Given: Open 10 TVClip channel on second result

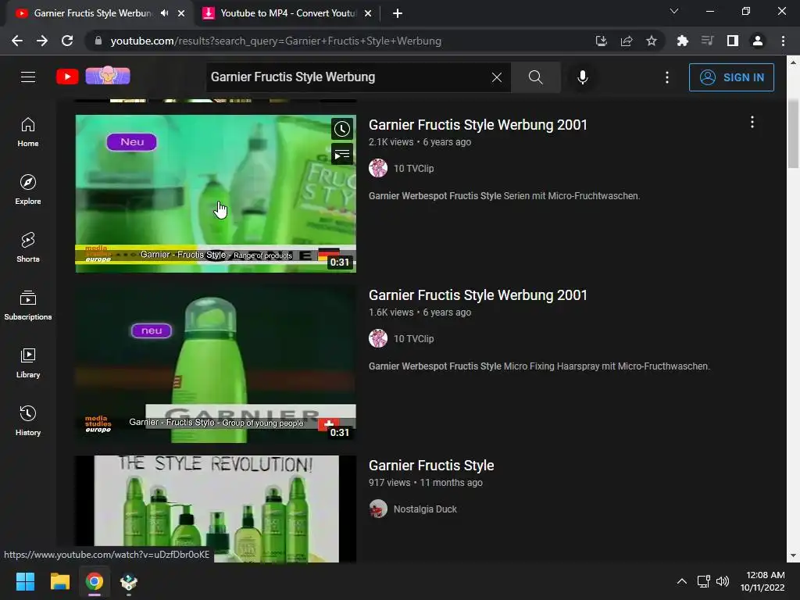Looking at the screenshot, I should [x=413, y=339].
